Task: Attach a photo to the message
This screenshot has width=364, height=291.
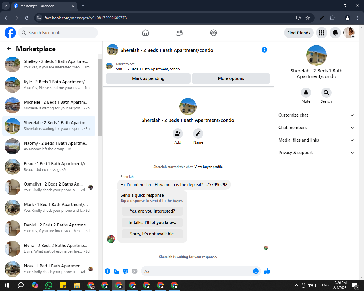Action: point(117,271)
